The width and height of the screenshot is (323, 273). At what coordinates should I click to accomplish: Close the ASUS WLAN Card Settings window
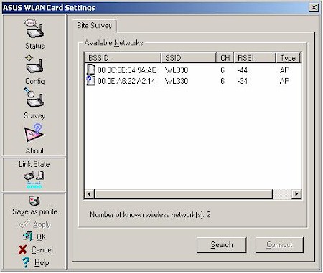[314, 8]
